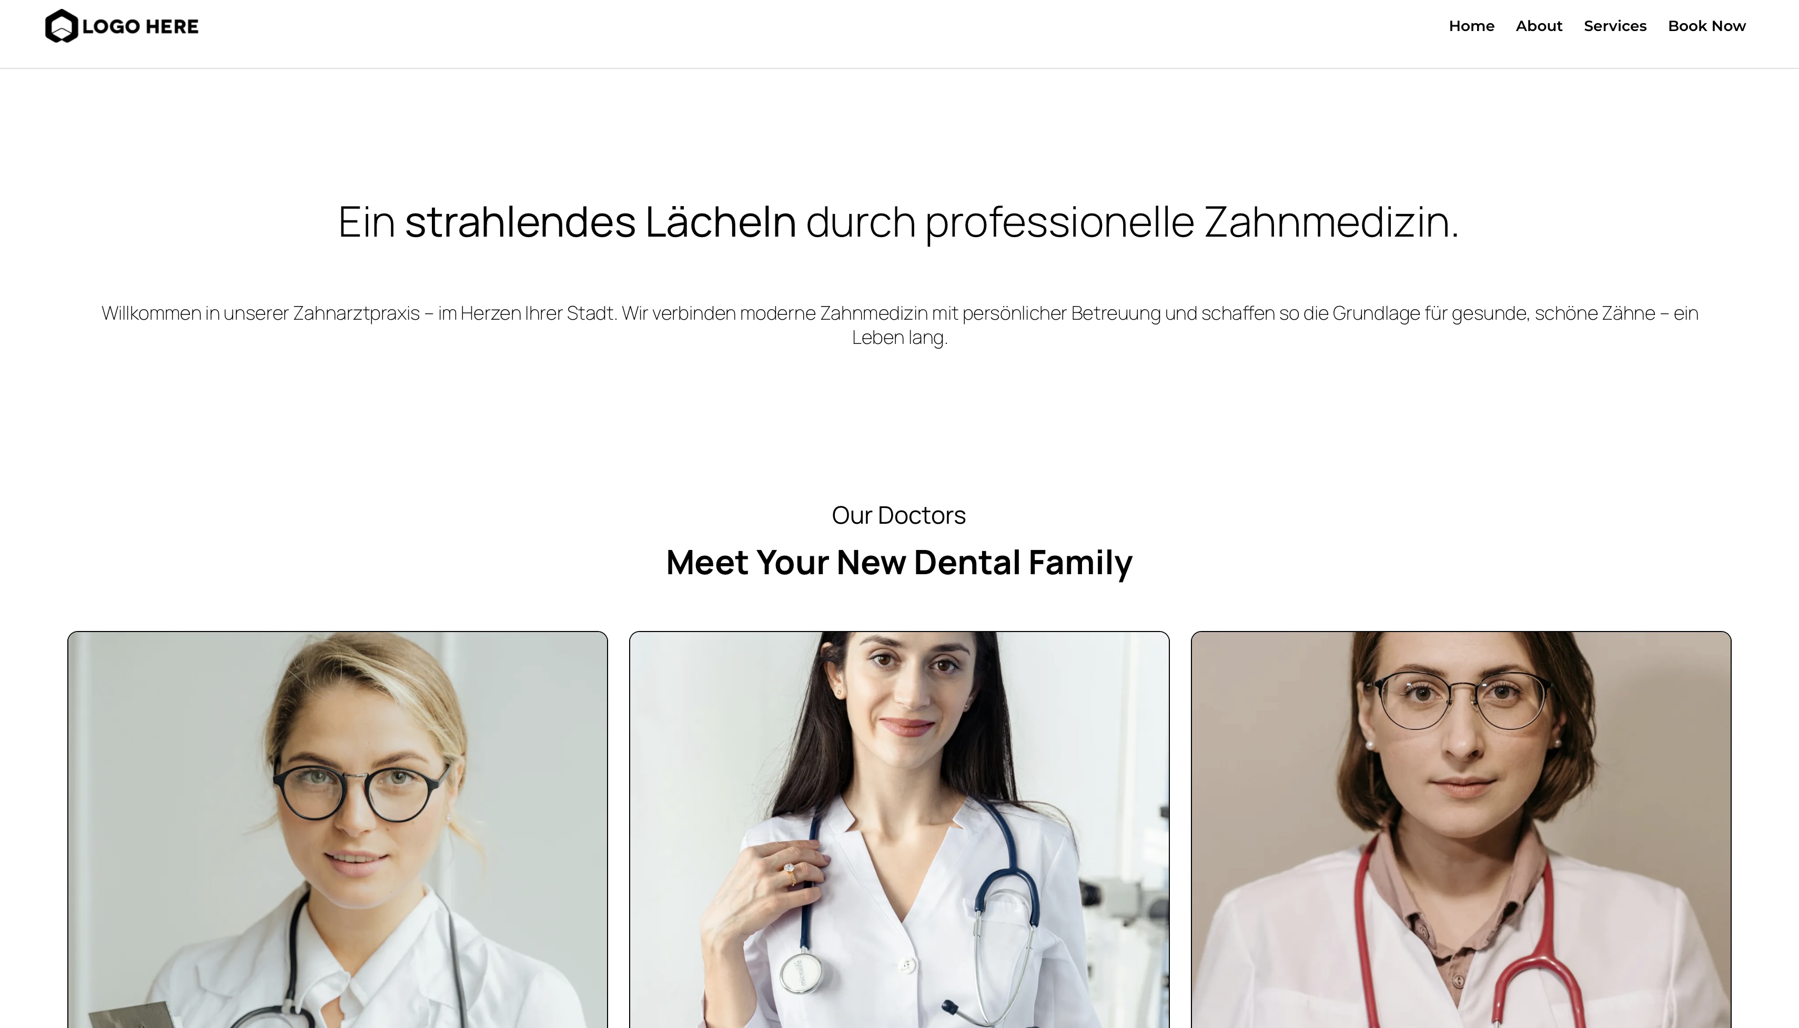Click the LOGO HERE brand text
Screen dimensions: 1799x1028
140,27
